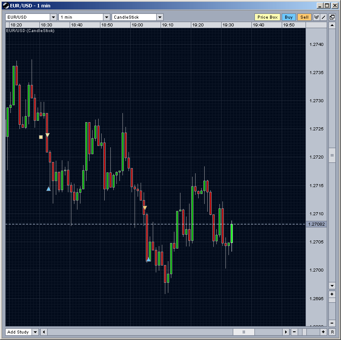The height and width of the screenshot is (340, 341).
Task: Click the vertical zoom plus button
Action: point(332,294)
